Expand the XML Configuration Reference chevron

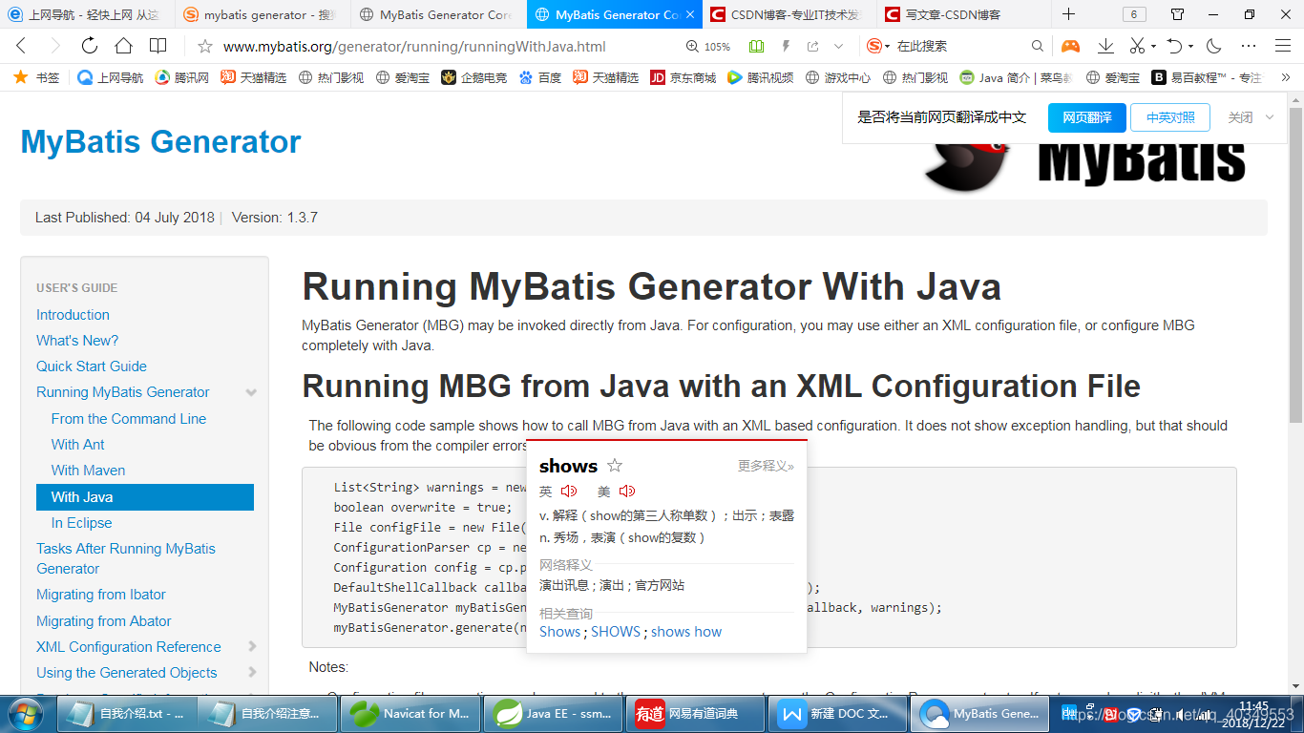coord(252,647)
